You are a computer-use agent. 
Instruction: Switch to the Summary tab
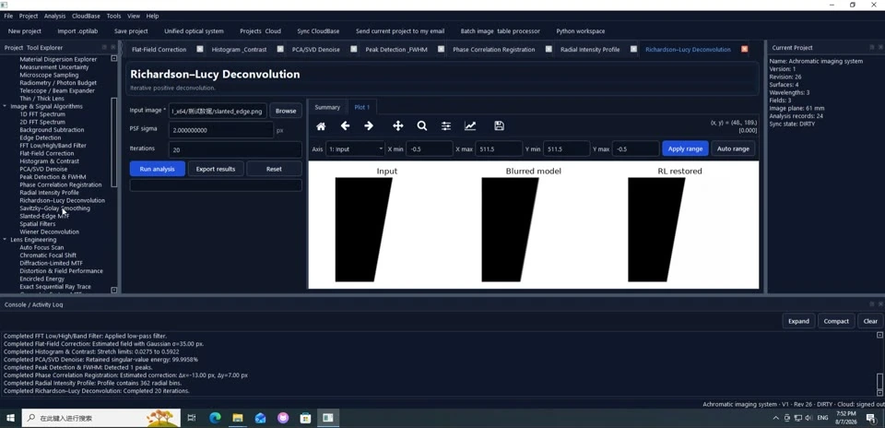pyautogui.click(x=327, y=107)
